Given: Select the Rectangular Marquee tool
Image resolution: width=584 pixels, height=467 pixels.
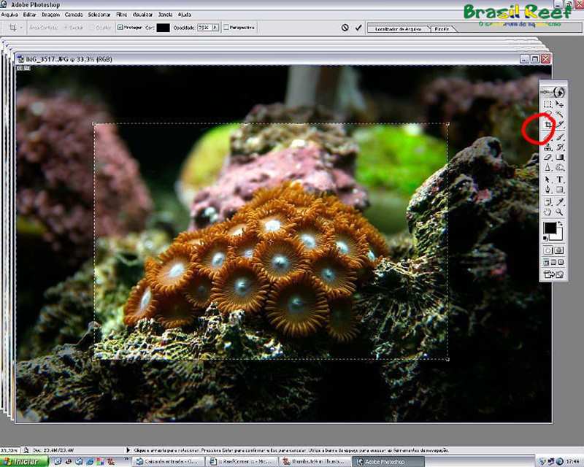Looking at the screenshot, I should (547, 104).
